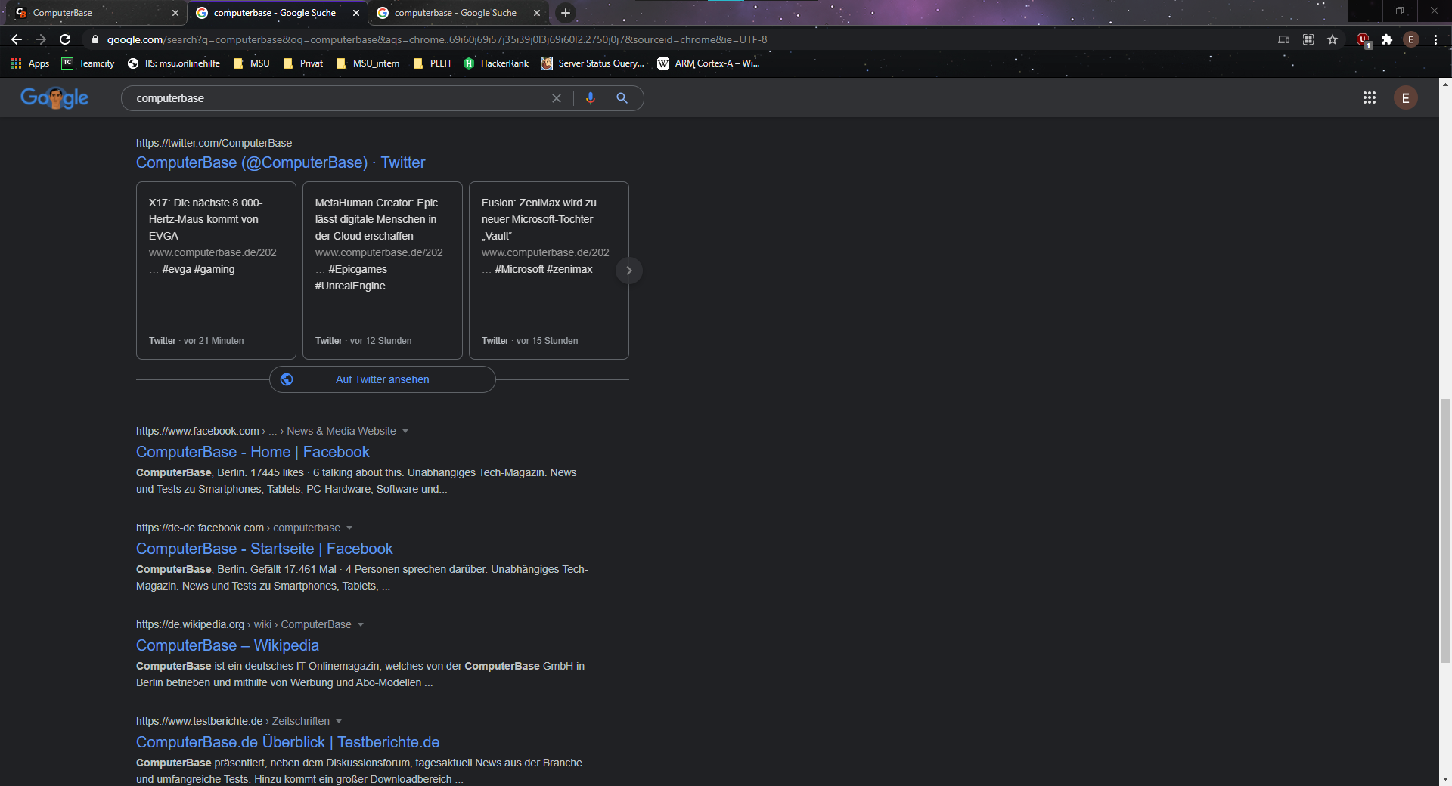This screenshot has width=1452, height=786.
Task: Go to Google home via the logo
Action: [x=54, y=97]
